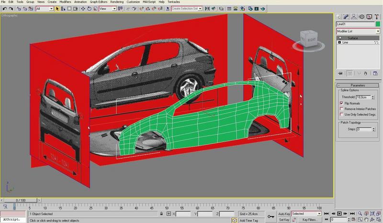Screen dimensions: 383x223
Task: Open the Utilities hammer panel tab
Action: [377, 17]
